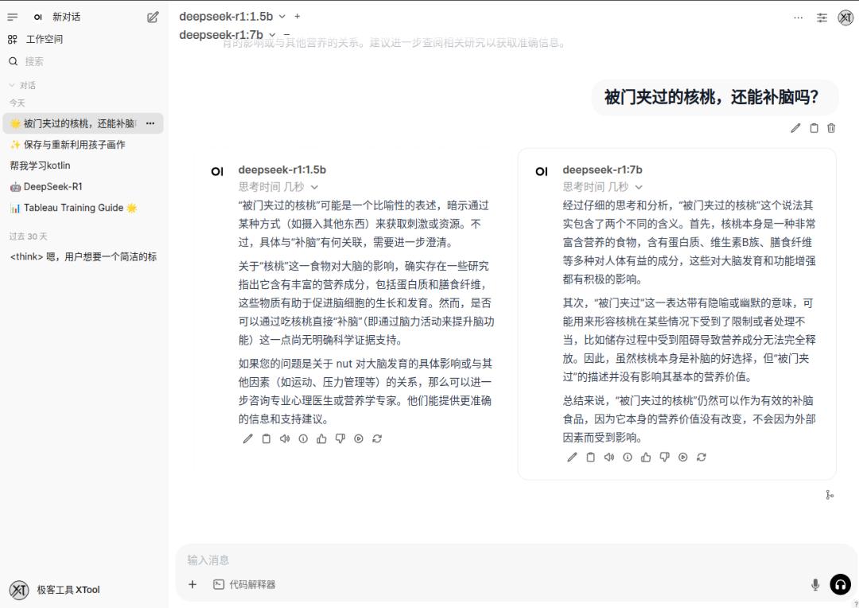
Task: Toggle the sidebar with hamburger icon
Action: (13, 17)
